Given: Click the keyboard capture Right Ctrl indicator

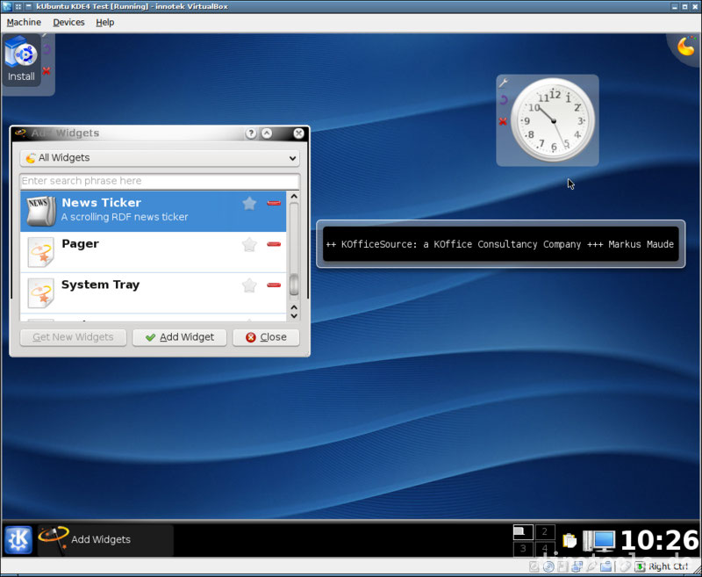Looking at the screenshot, I should tap(663, 566).
